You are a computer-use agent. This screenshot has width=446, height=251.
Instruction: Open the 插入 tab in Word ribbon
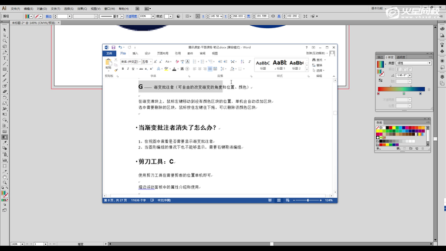point(135,53)
